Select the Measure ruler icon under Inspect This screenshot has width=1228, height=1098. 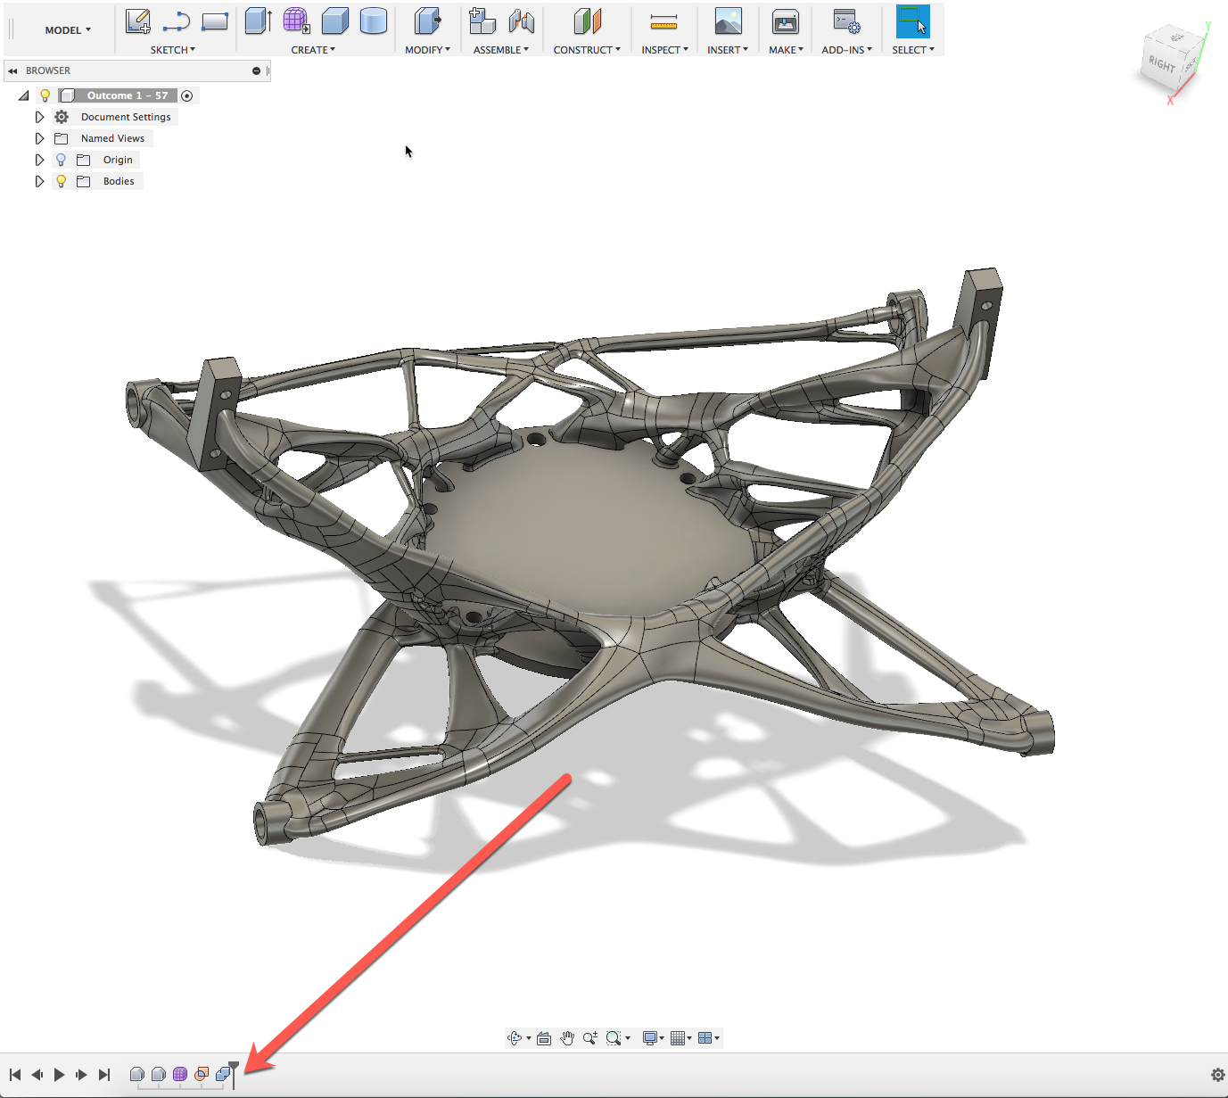663,21
